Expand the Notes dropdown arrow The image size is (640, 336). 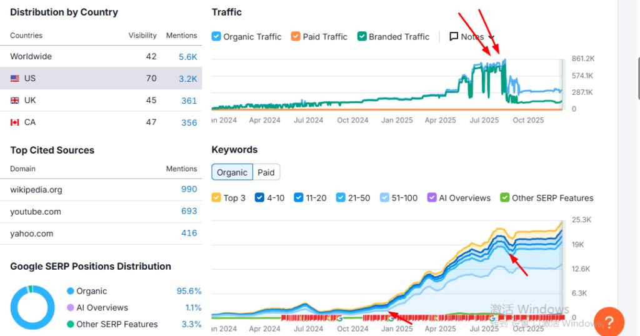[491, 37]
